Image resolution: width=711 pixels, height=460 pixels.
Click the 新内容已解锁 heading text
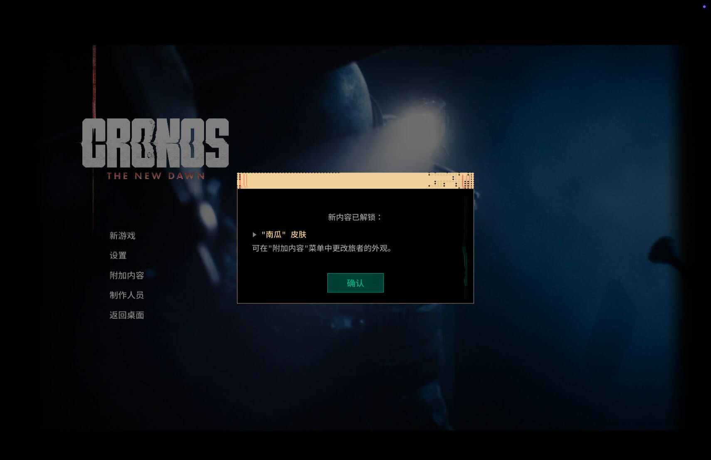[x=354, y=217]
